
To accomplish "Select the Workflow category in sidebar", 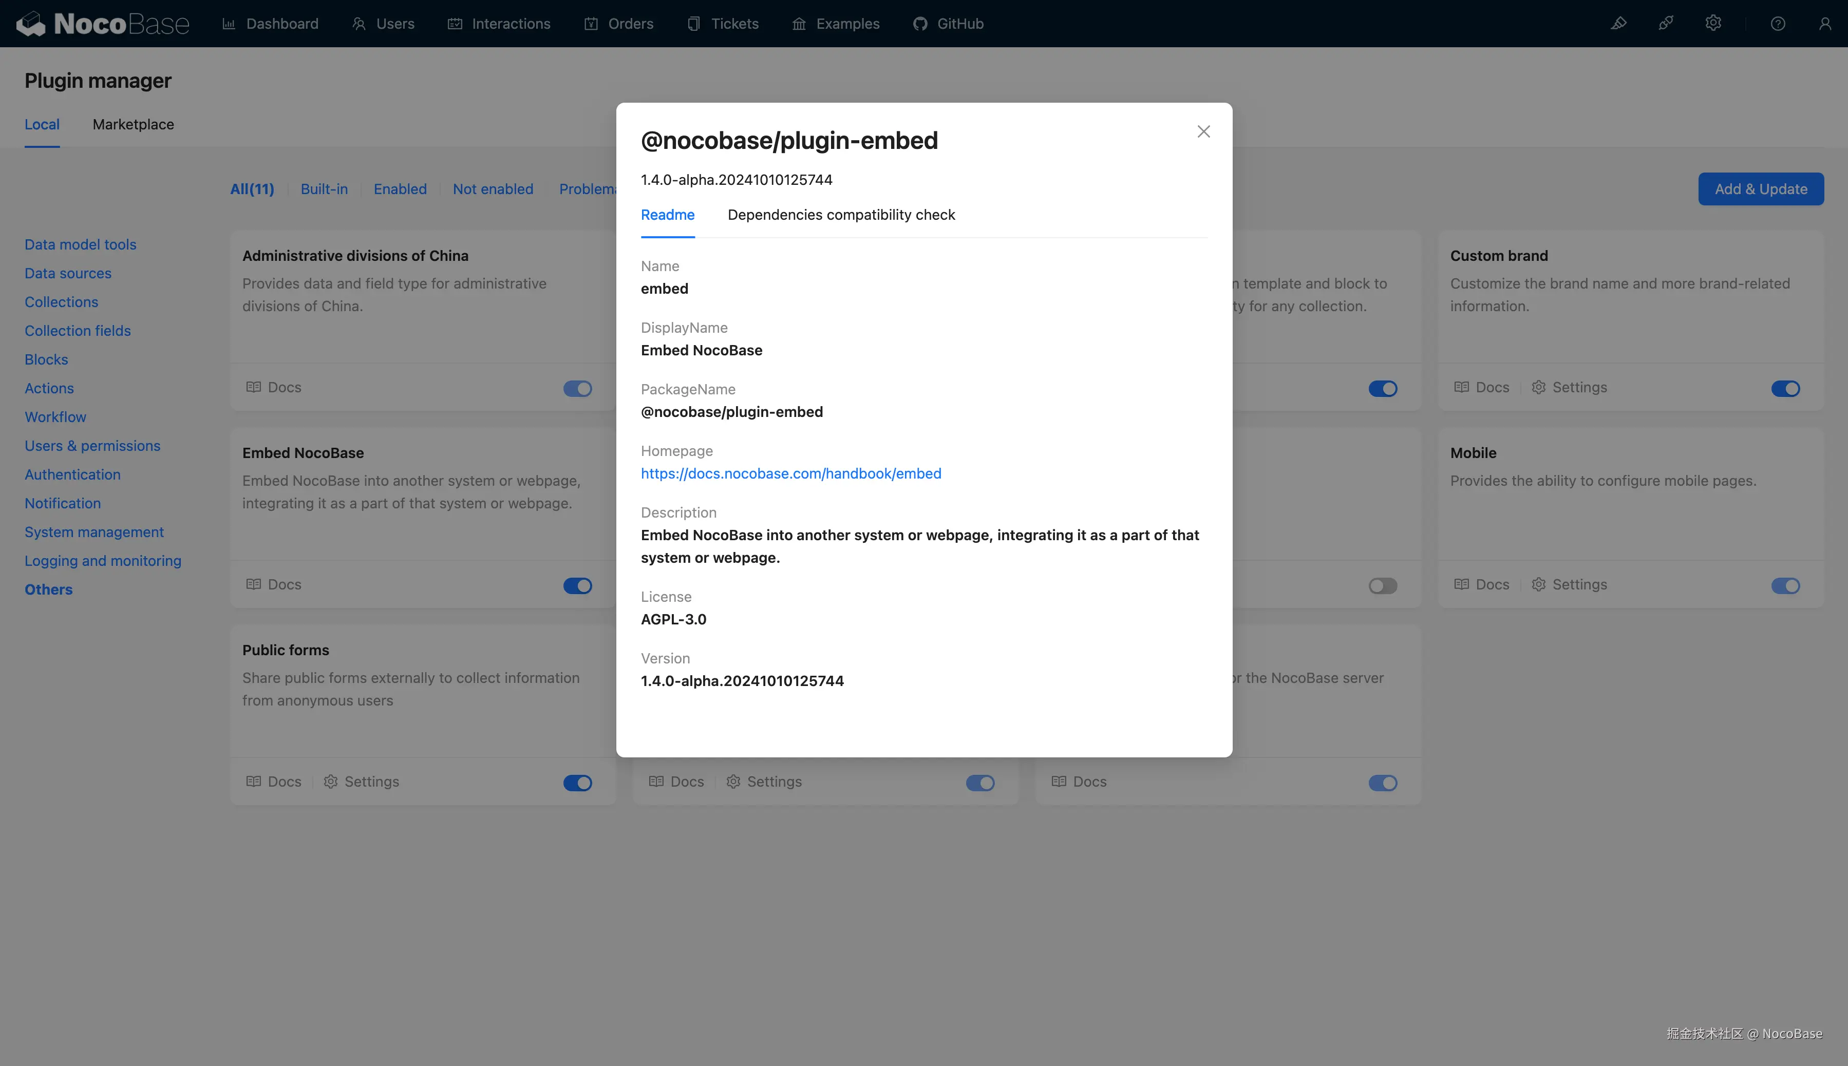I will point(55,416).
